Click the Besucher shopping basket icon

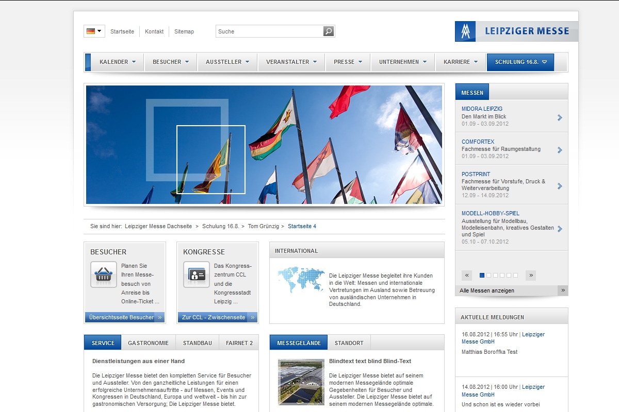pos(104,274)
